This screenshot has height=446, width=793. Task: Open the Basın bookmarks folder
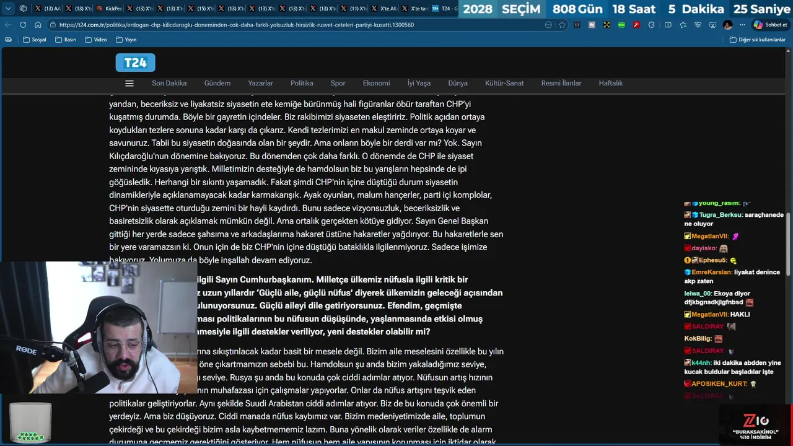click(x=66, y=40)
